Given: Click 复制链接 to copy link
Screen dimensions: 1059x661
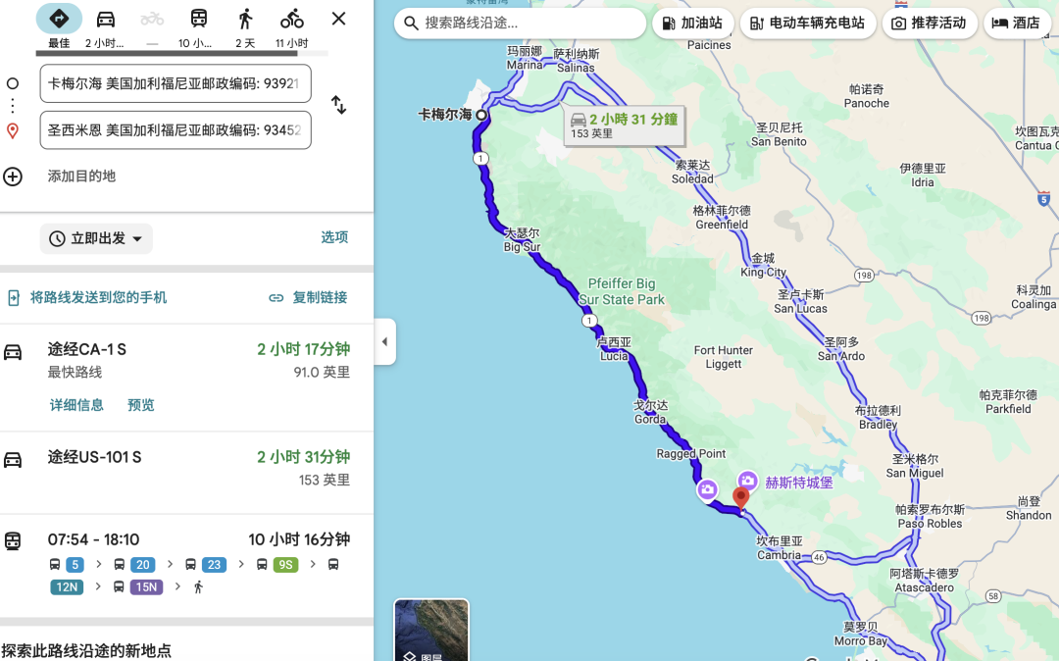Looking at the screenshot, I should click(x=309, y=298).
